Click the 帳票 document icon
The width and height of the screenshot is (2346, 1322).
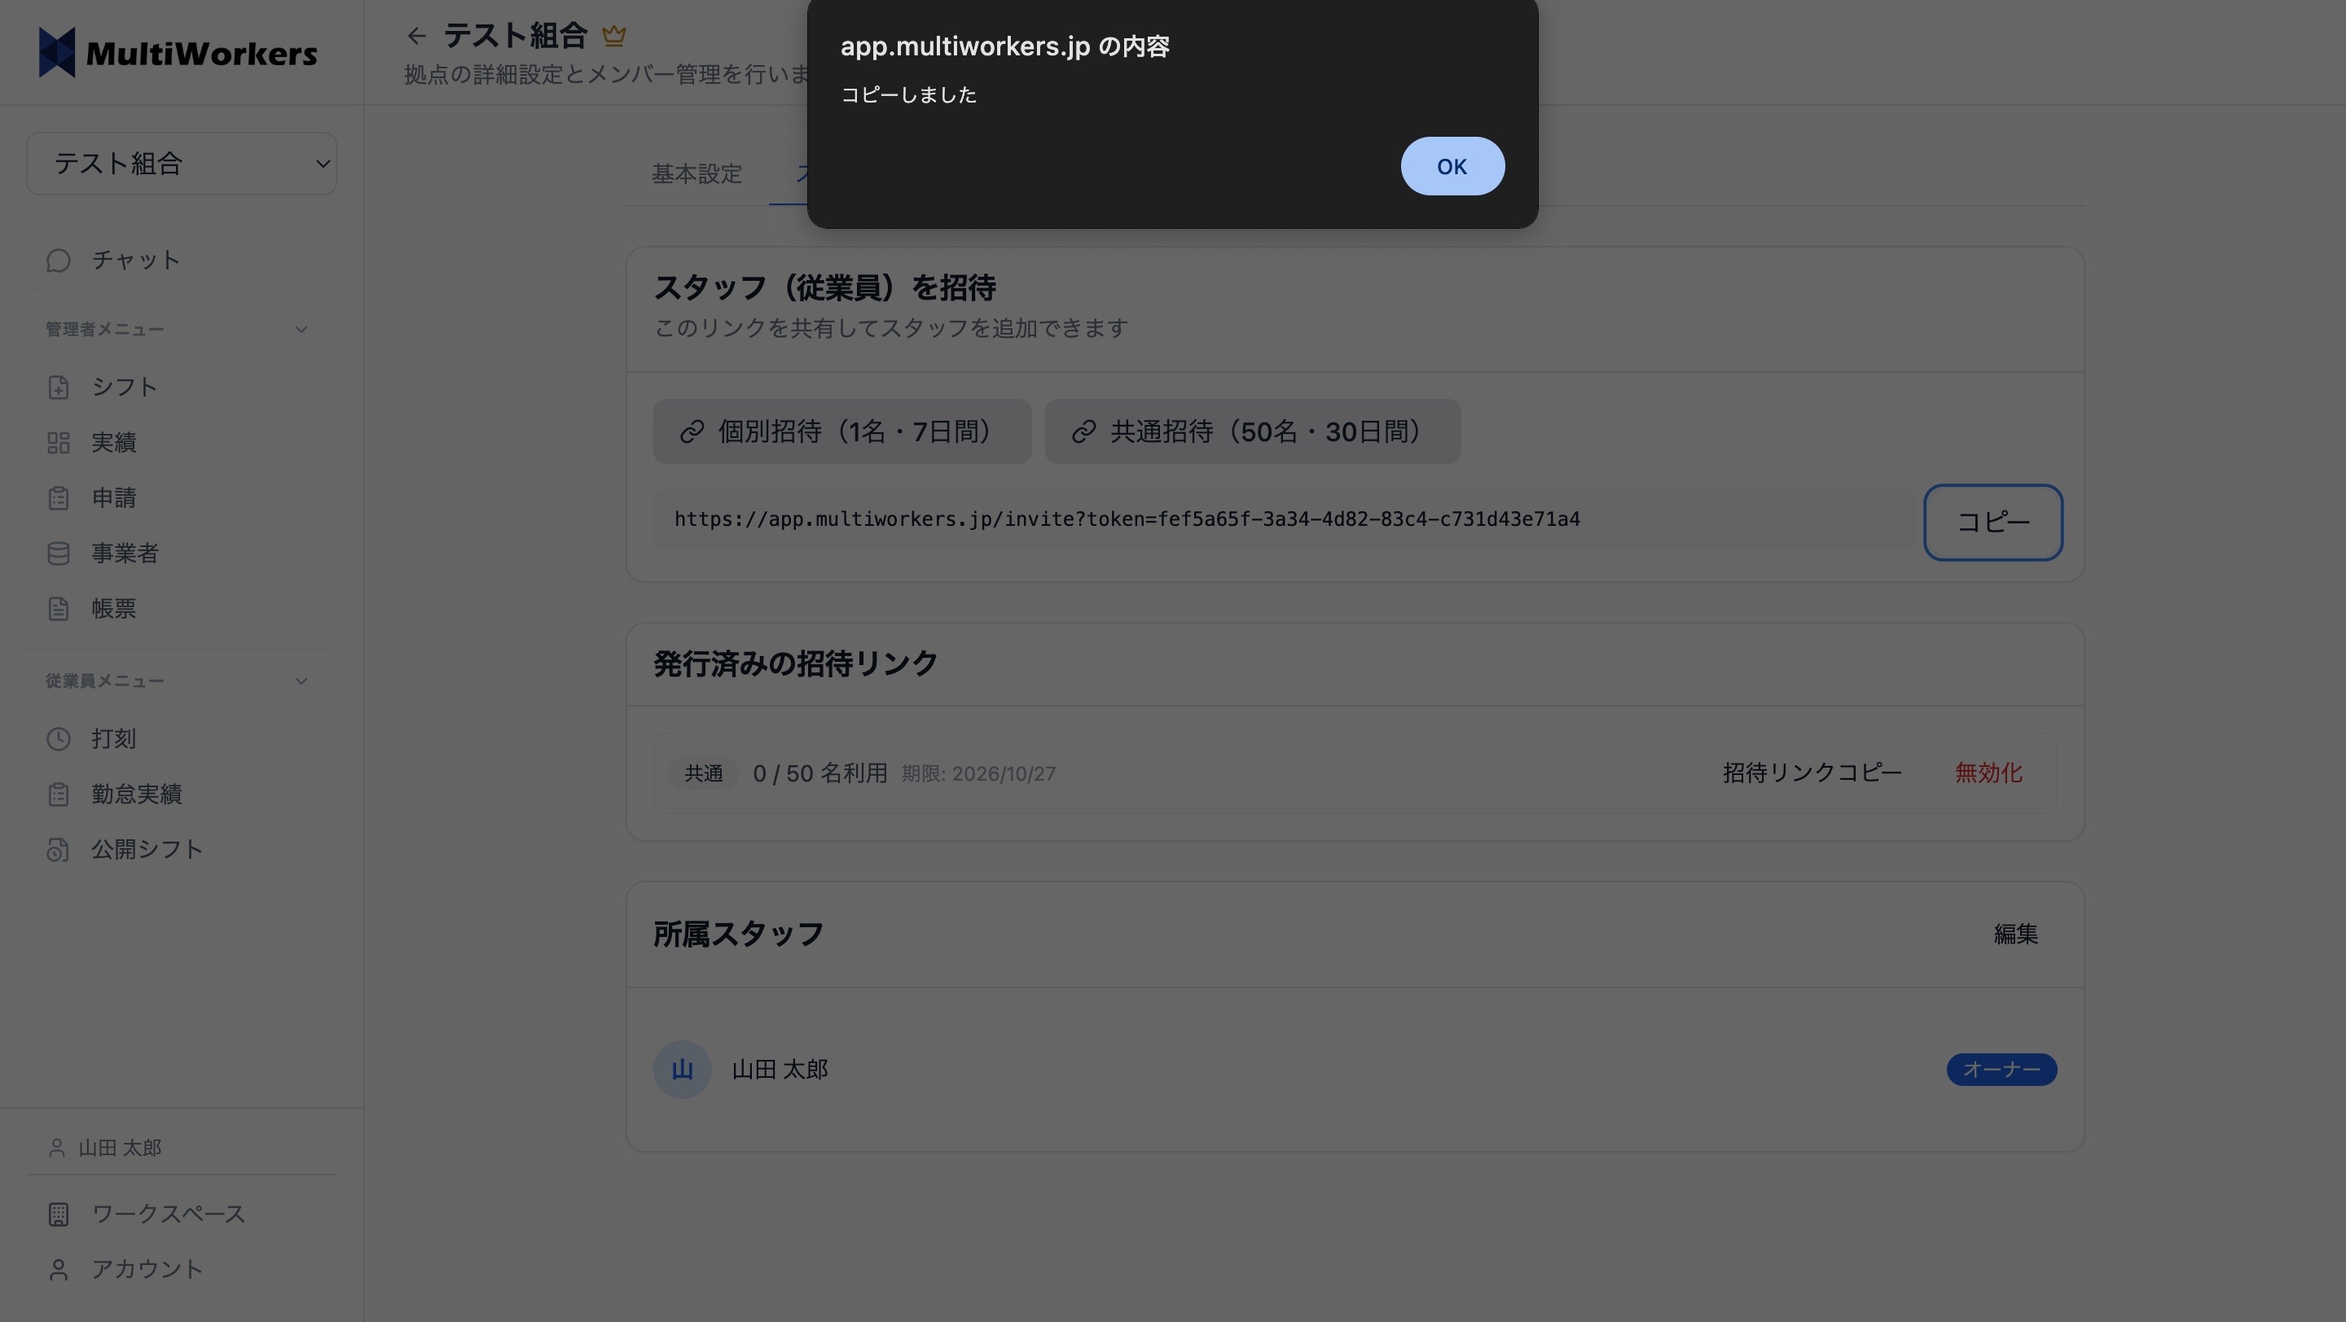59,610
